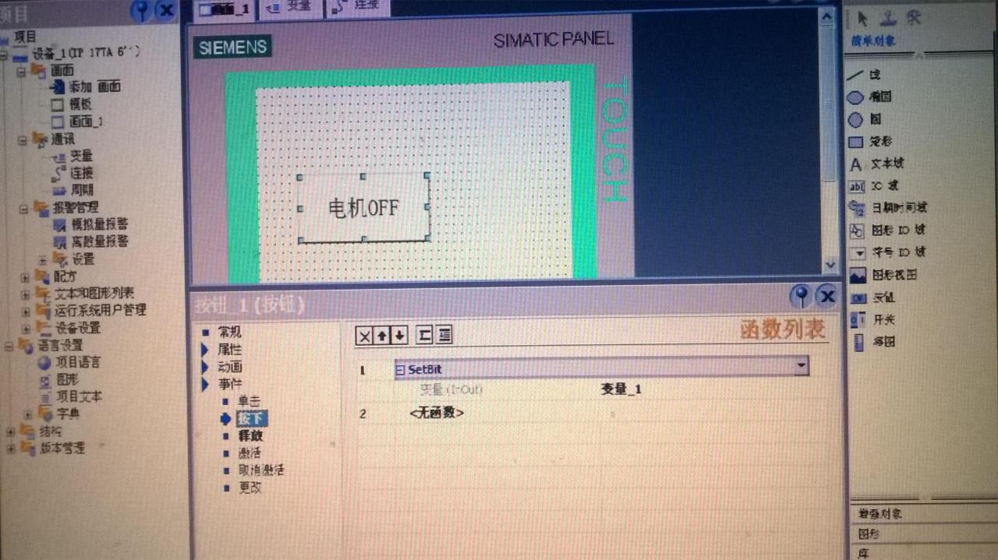Pin the button properties panel with pushpin
998x560 pixels.
tap(801, 296)
